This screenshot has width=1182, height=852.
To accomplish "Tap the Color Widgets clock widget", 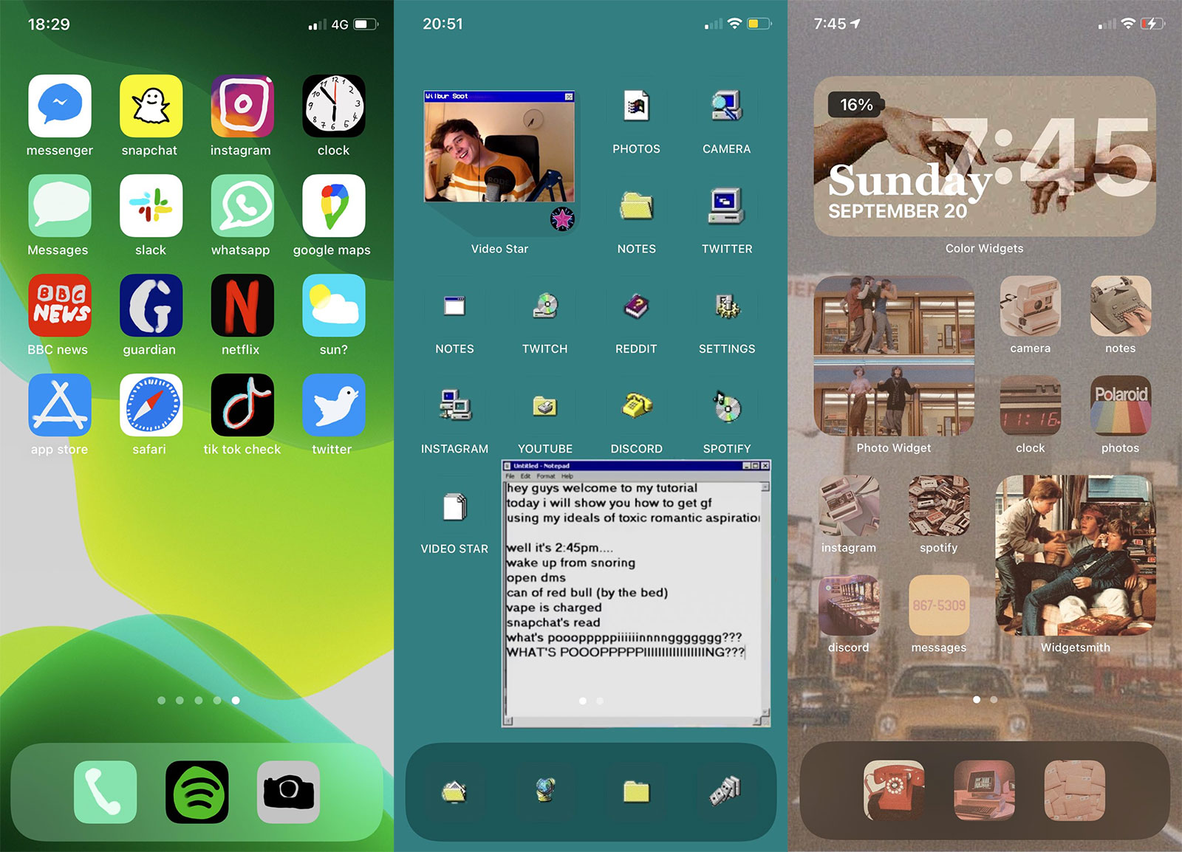I will pos(985,157).
